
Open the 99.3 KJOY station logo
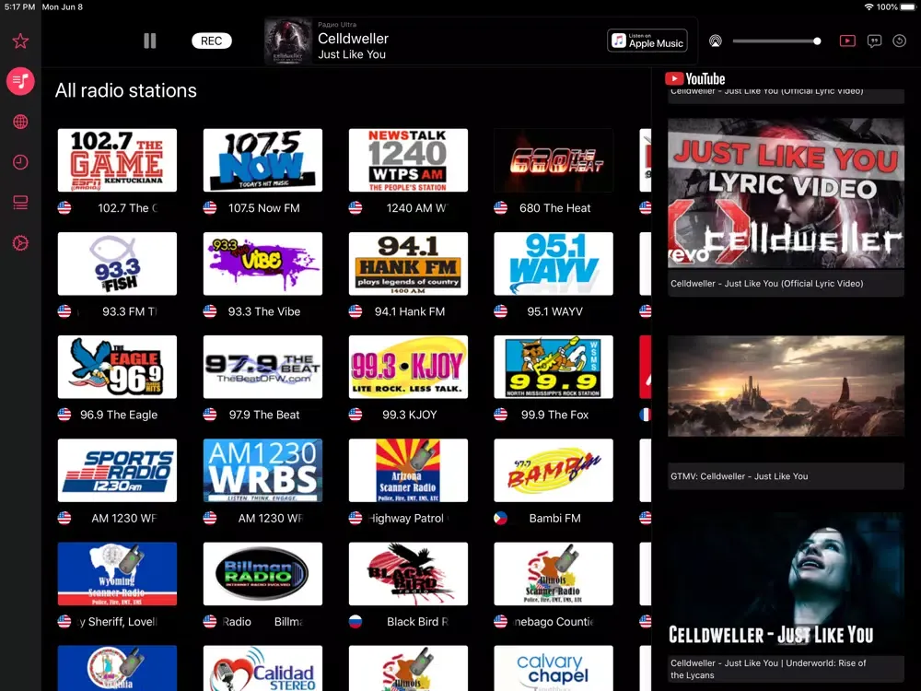pyautogui.click(x=408, y=367)
